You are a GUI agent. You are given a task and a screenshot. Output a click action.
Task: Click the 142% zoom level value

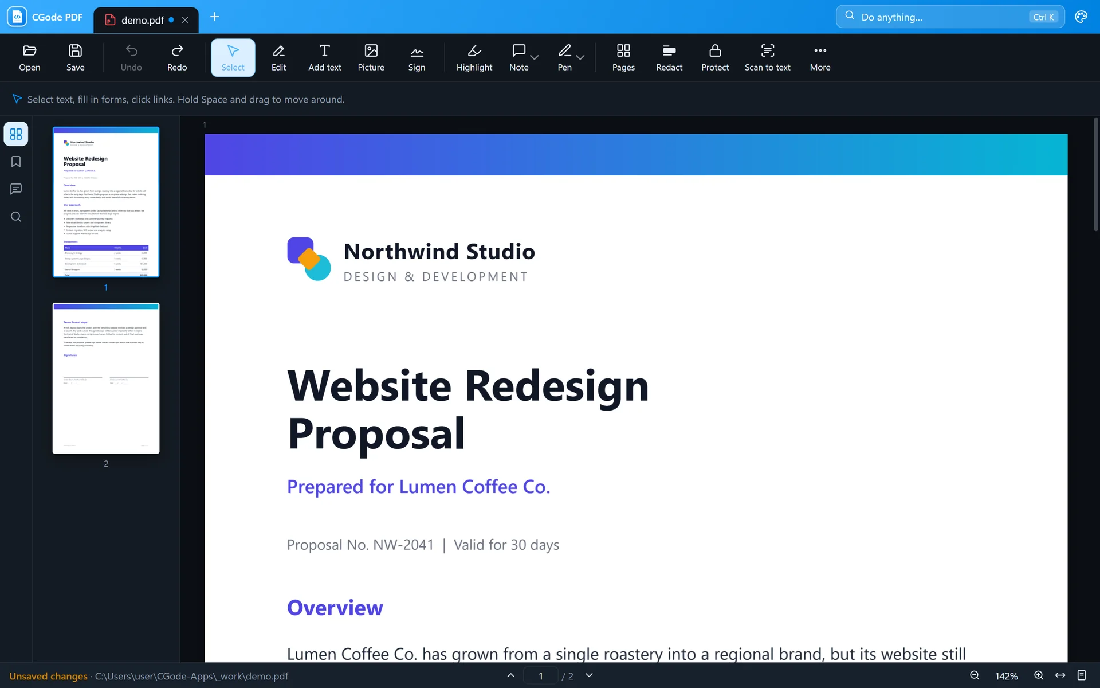tap(1007, 676)
